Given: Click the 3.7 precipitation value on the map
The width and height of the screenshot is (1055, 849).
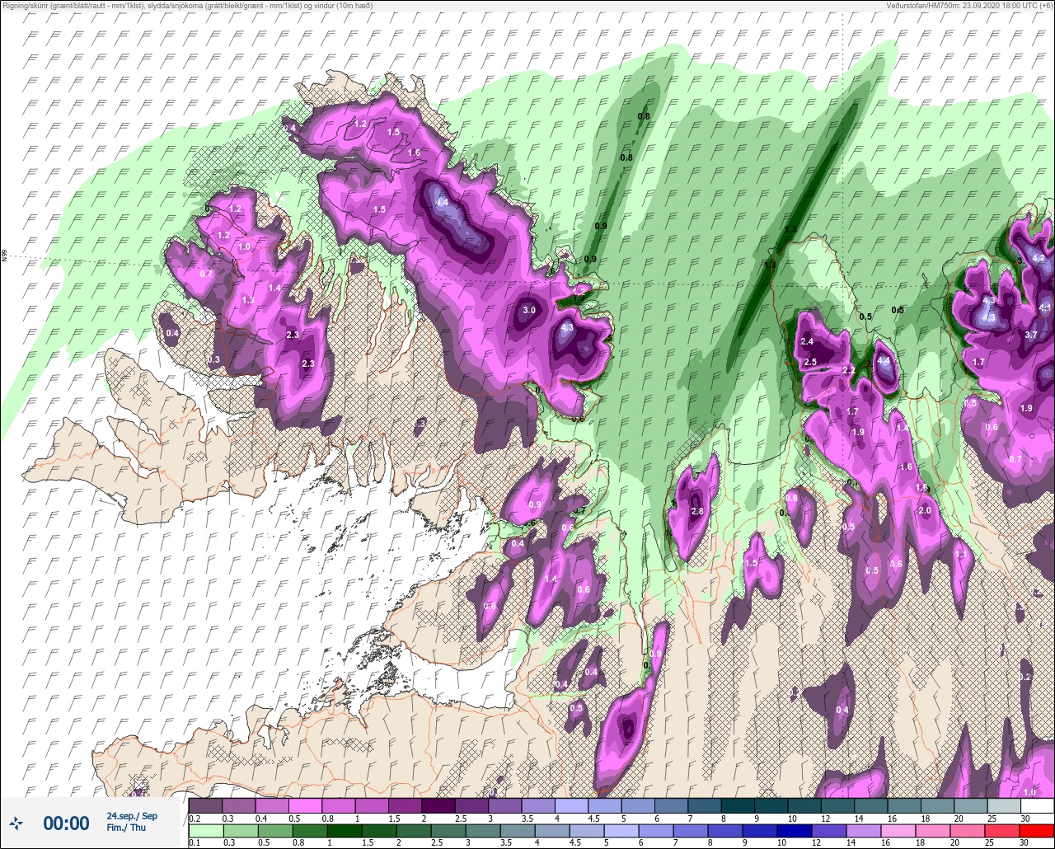Looking at the screenshot, I should [1031, 335].
